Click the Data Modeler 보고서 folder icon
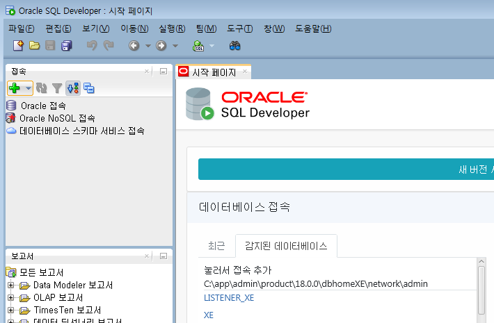Screen dimensions: 494x323 [x=25, y=285]
